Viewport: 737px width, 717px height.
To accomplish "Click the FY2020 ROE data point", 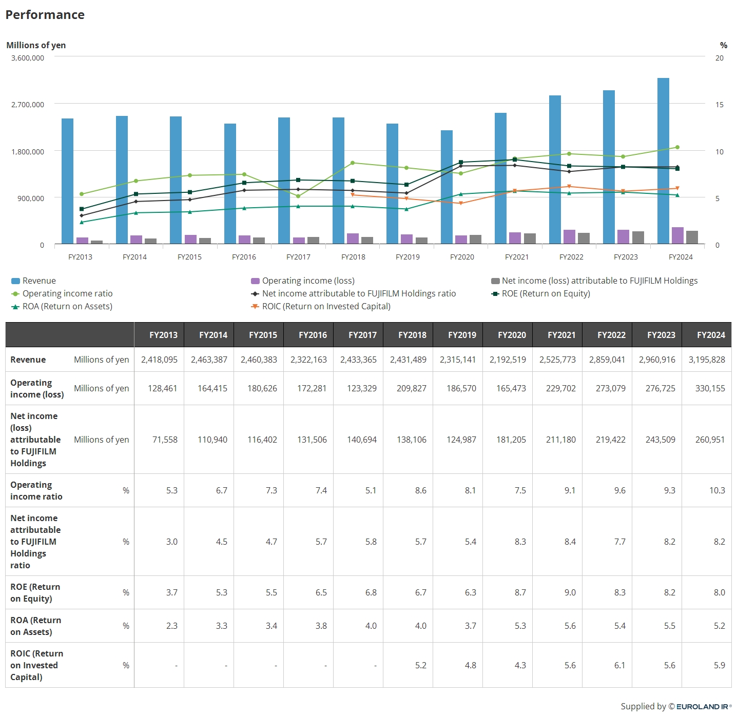I will coord(461,162).
